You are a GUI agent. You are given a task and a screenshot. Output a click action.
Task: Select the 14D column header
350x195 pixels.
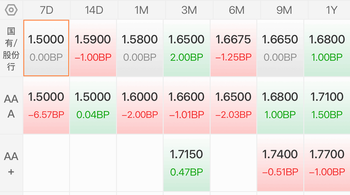(94, 10)
